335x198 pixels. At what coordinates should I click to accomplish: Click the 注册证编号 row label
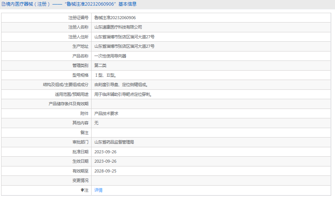click(x=78, y=18)
